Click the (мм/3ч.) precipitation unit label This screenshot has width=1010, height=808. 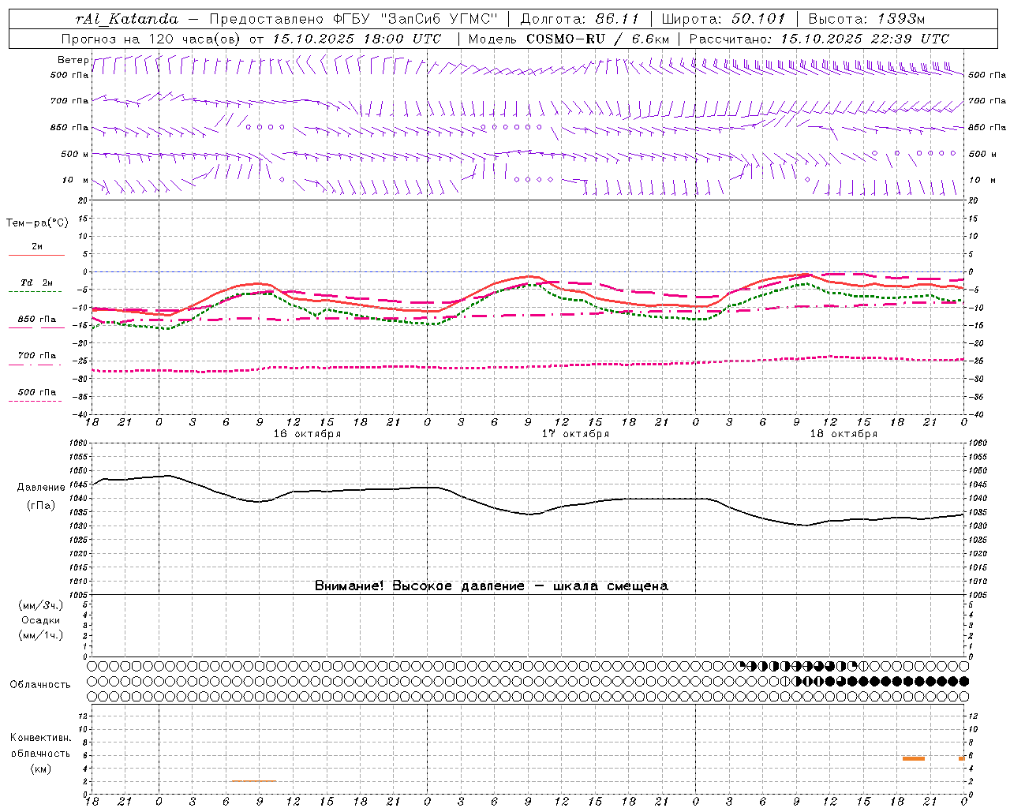41,605
